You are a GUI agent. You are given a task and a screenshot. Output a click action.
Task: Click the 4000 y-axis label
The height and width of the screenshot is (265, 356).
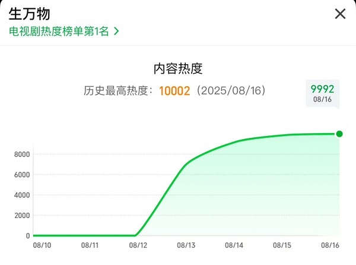(x=22, y=195)
